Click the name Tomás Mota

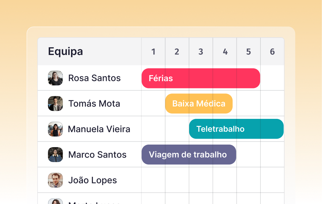94,103
